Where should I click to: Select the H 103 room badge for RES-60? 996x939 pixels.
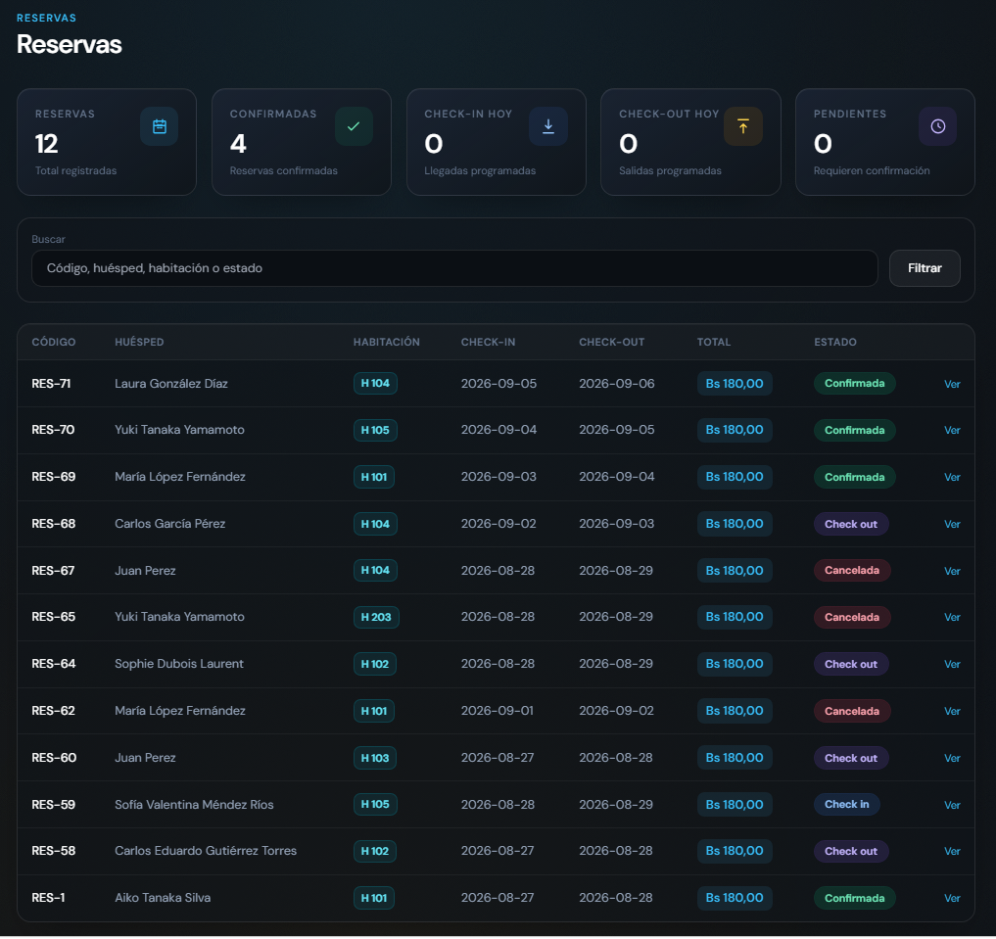pos(375,758)
